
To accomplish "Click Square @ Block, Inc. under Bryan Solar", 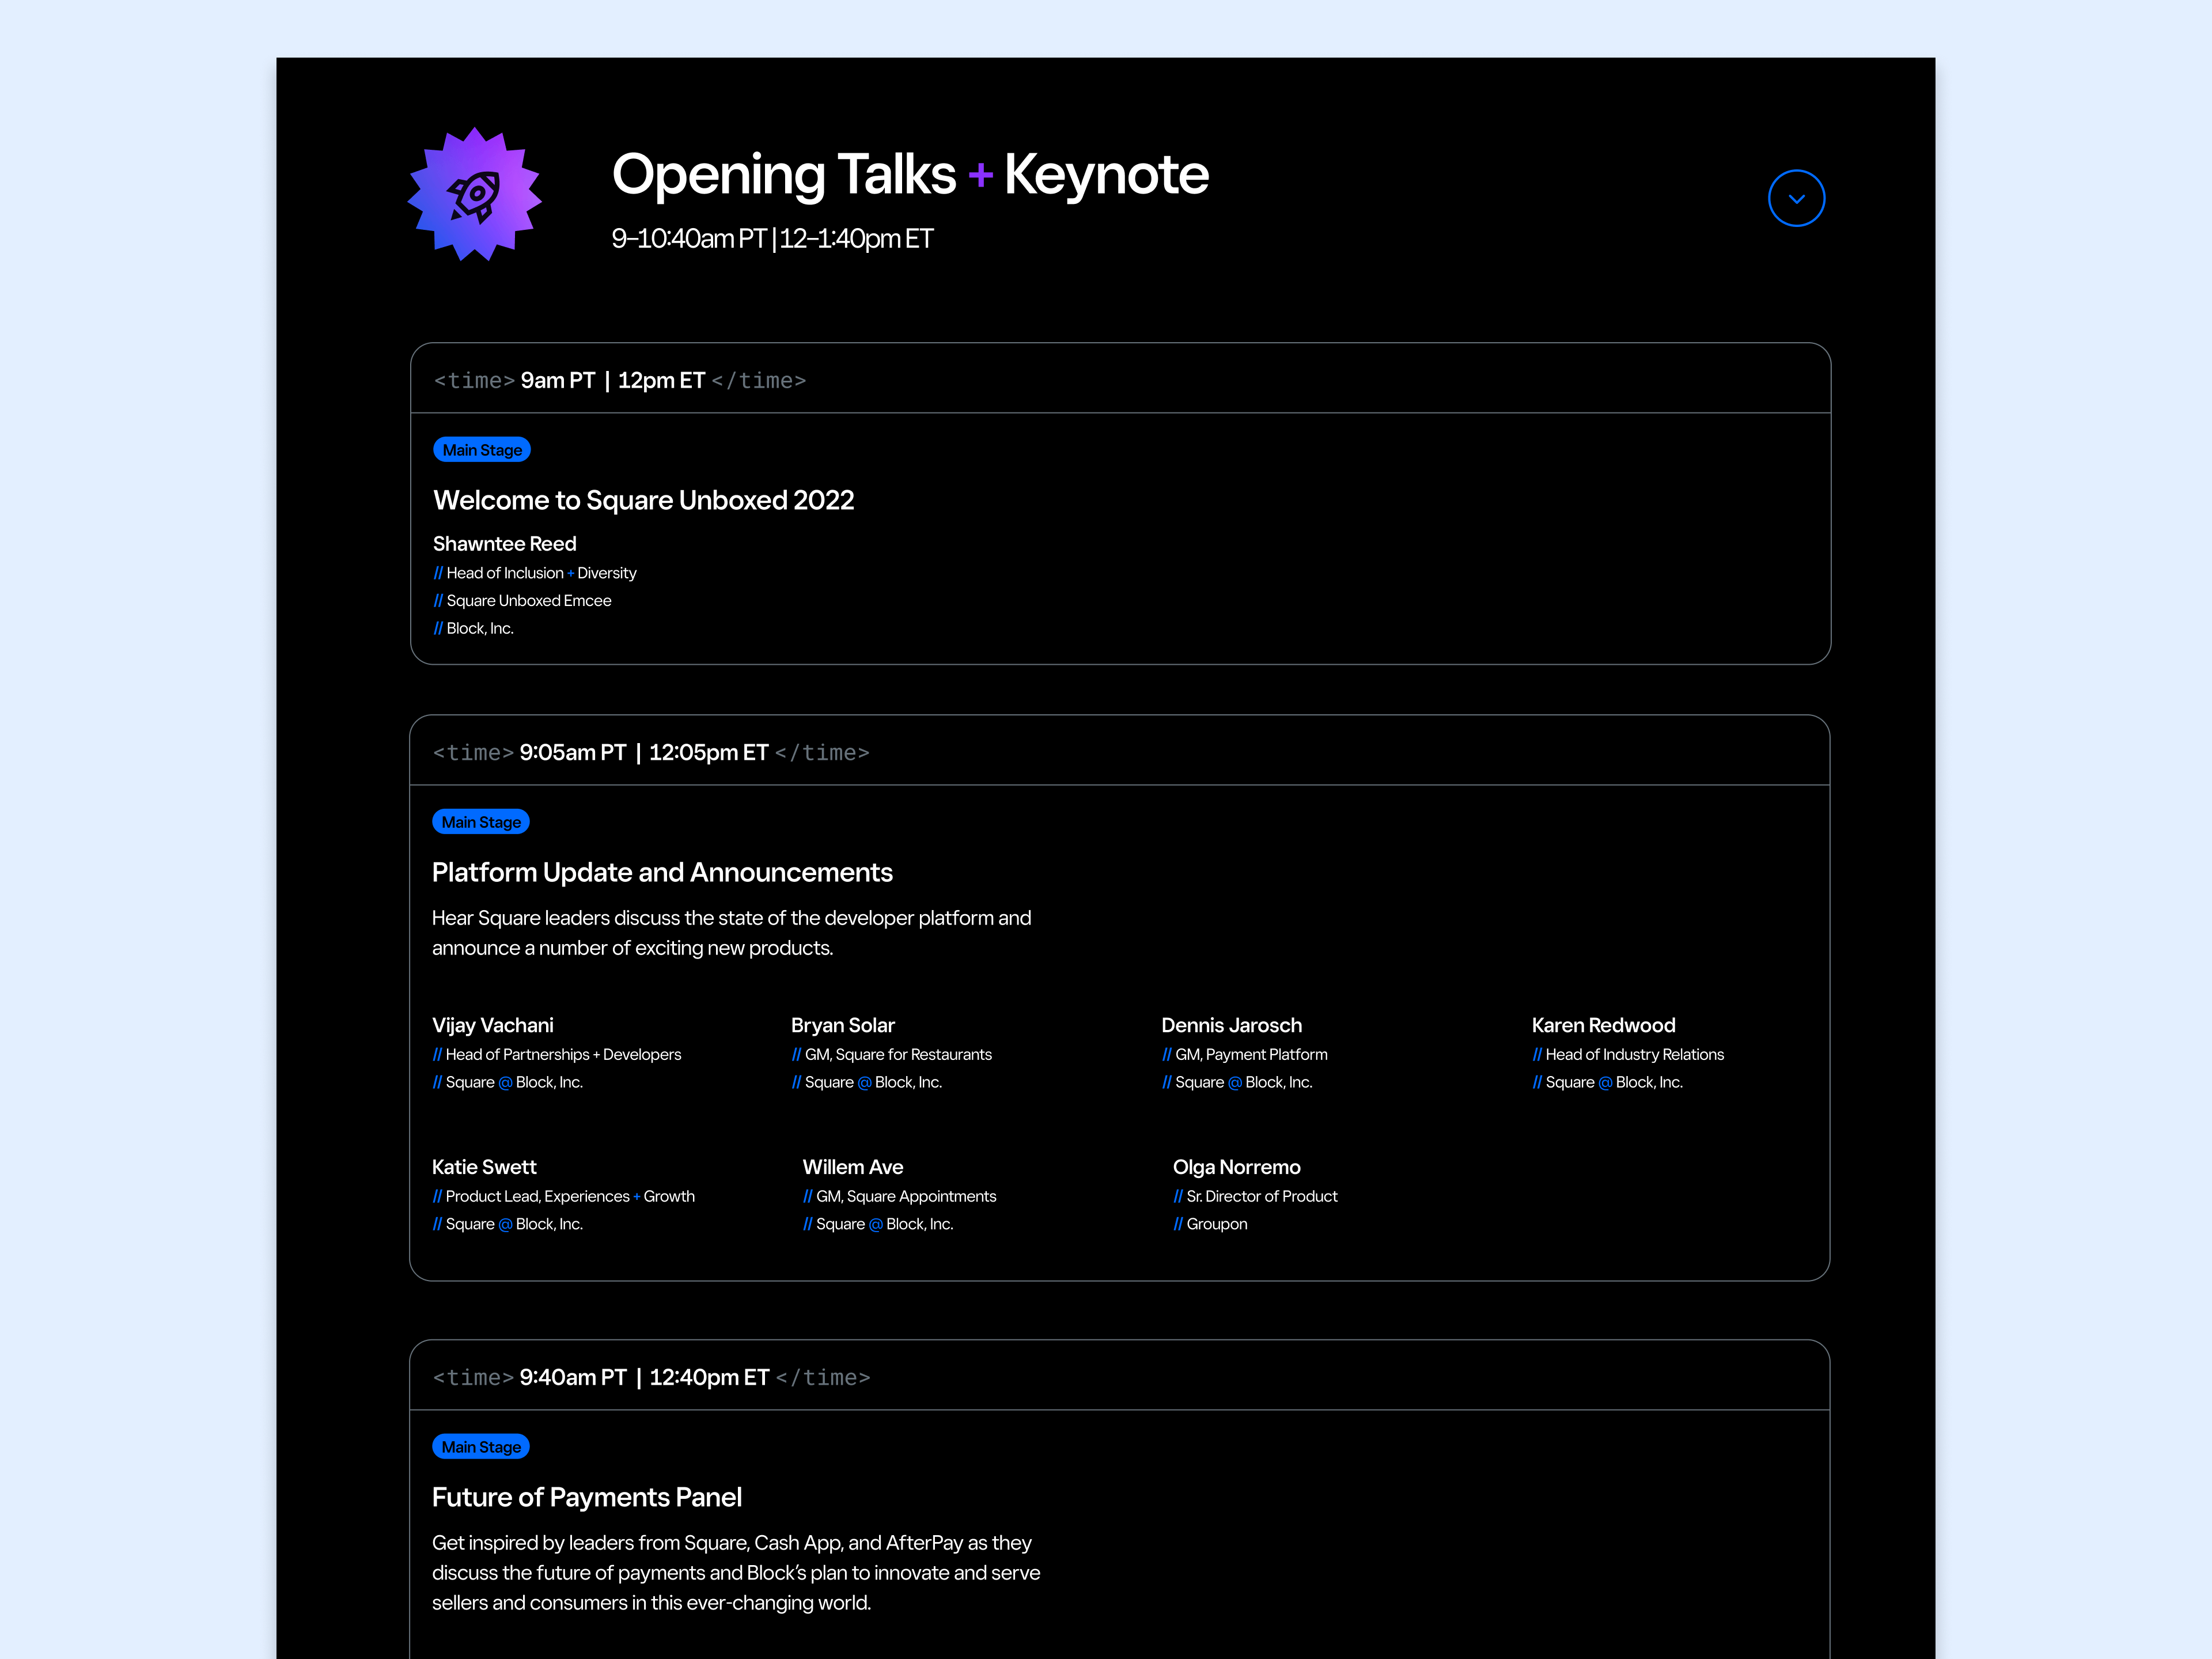I will pos(867,1082).
